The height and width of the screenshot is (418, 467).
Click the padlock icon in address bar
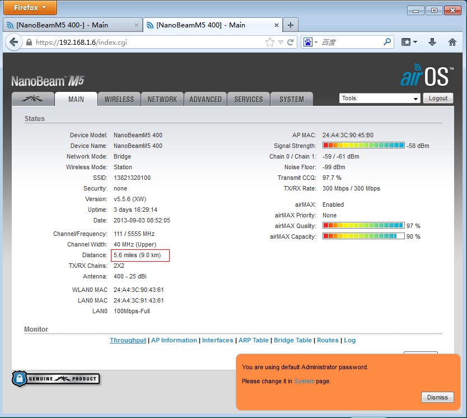click(29, 43)
